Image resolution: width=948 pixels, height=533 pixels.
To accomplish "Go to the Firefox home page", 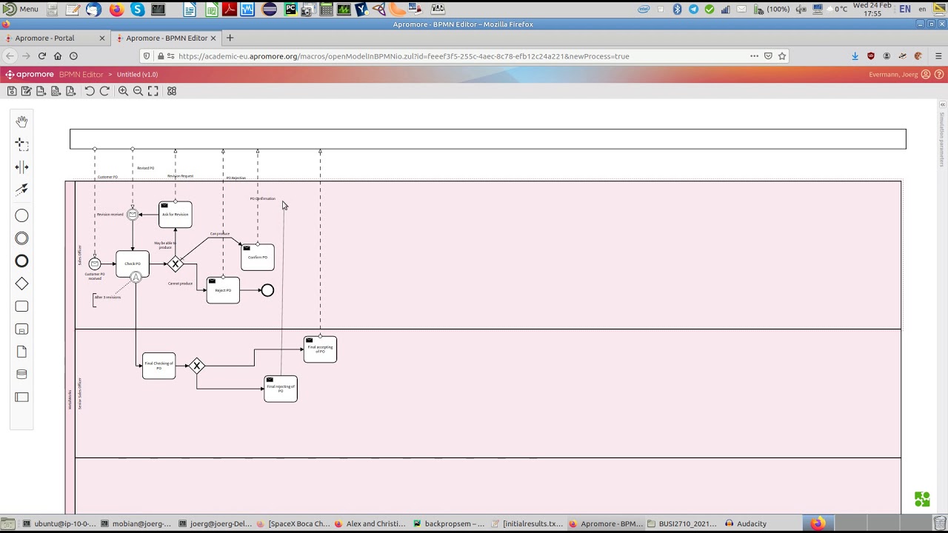I will pos(58,56).
